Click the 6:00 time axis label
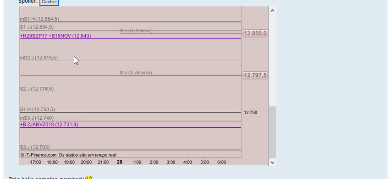The image size is (391, 179). [x=221, y=163]
